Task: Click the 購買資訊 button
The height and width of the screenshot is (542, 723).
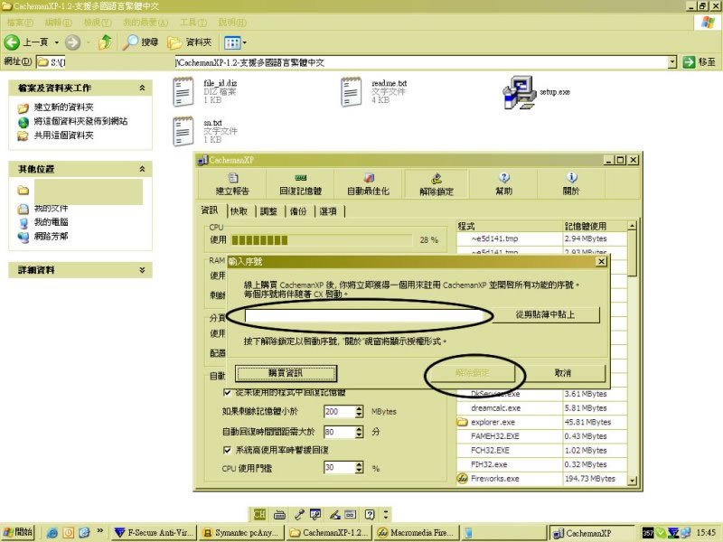Action: (x=286, y=373)
